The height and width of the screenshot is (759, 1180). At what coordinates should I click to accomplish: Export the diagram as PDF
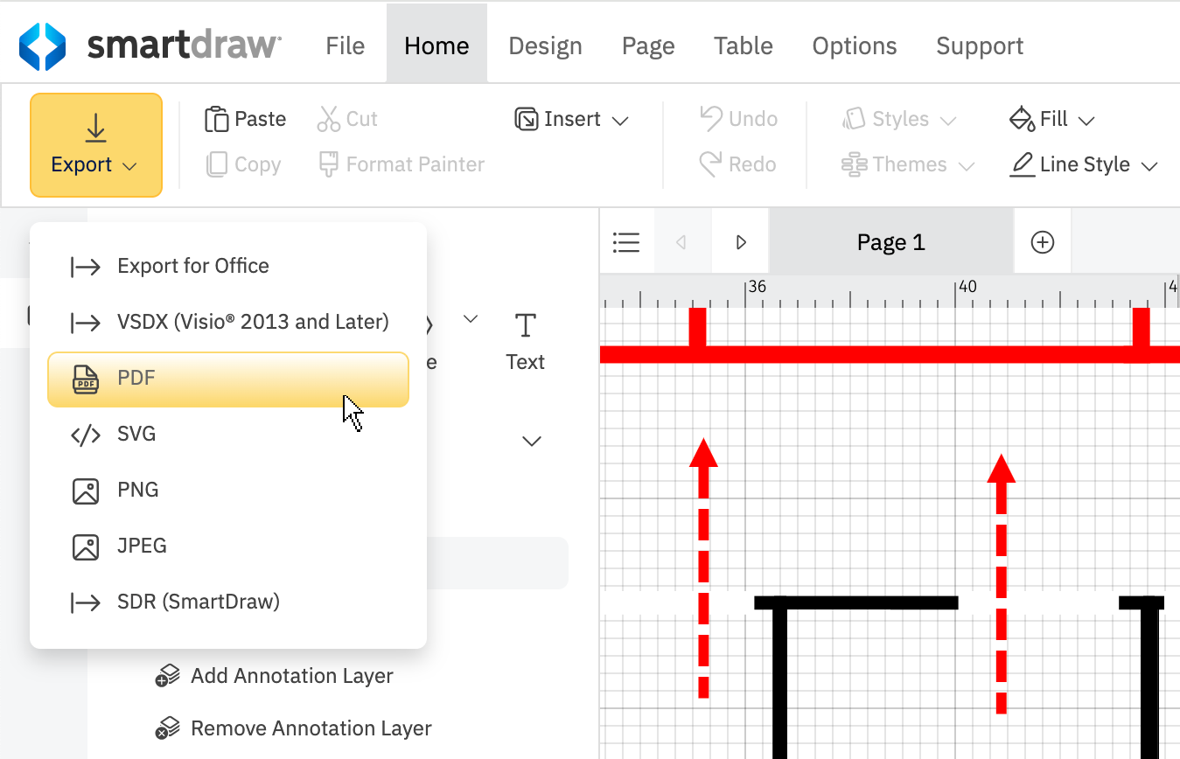click(227, 379)
